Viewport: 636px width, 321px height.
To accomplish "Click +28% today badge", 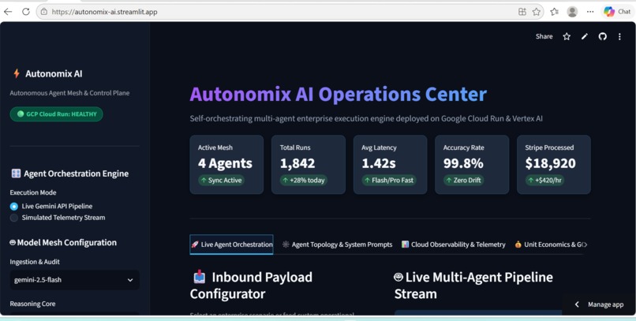I will [303, 181].
